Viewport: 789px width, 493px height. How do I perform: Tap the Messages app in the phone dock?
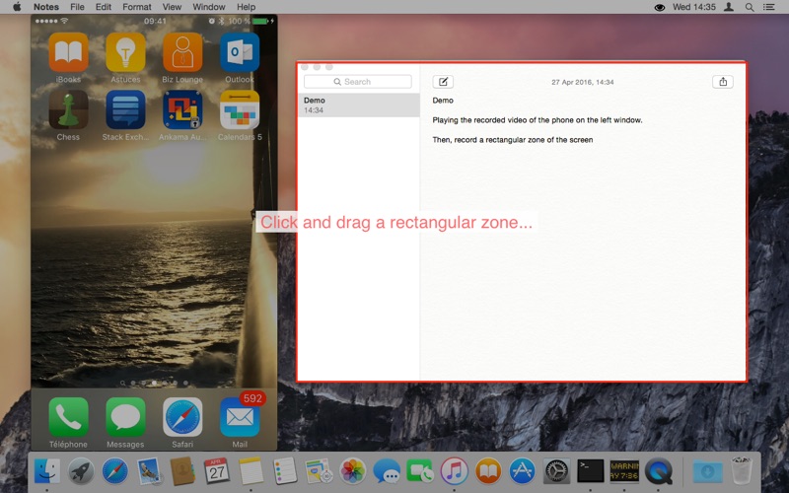click(x=125, y=417)
